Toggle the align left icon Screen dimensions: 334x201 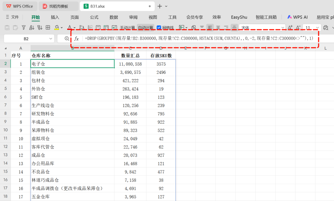[x=210, y=28]
